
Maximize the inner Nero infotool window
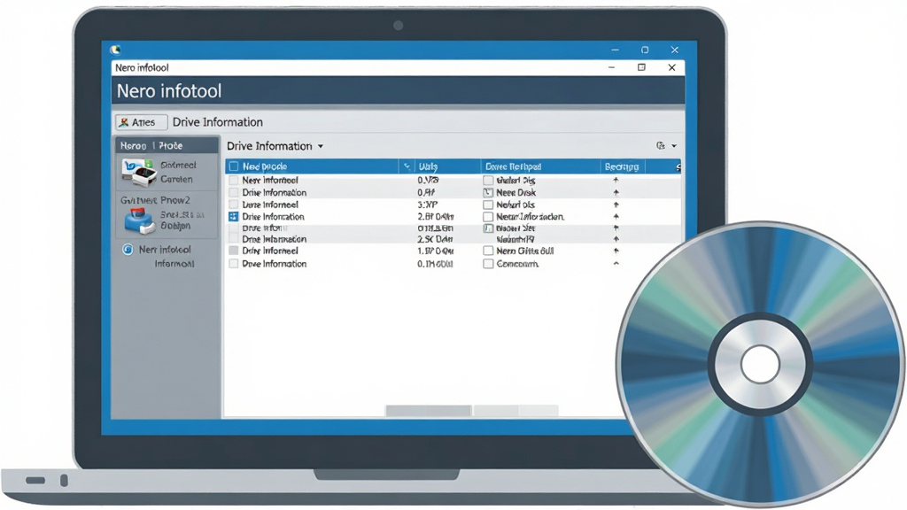(x=641, y=67)
